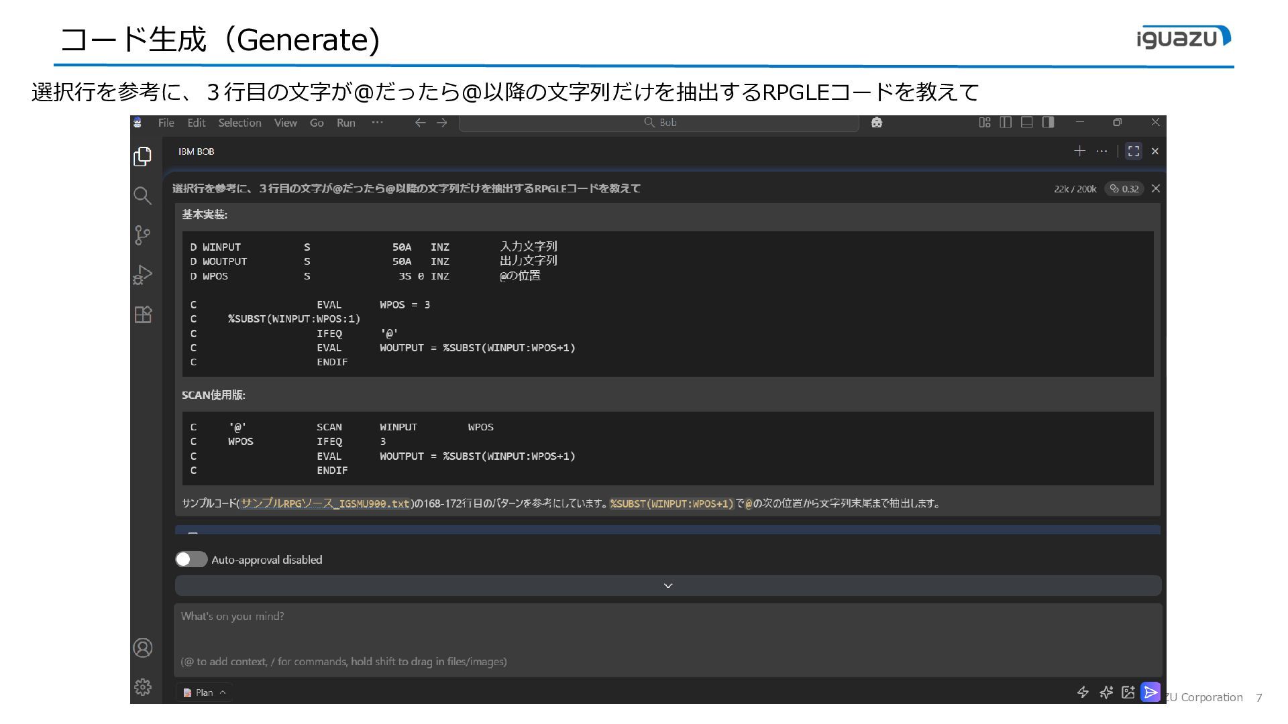1288x724 pixels.
Task: Click the D WINPUT declaration line
Action: 374,247
